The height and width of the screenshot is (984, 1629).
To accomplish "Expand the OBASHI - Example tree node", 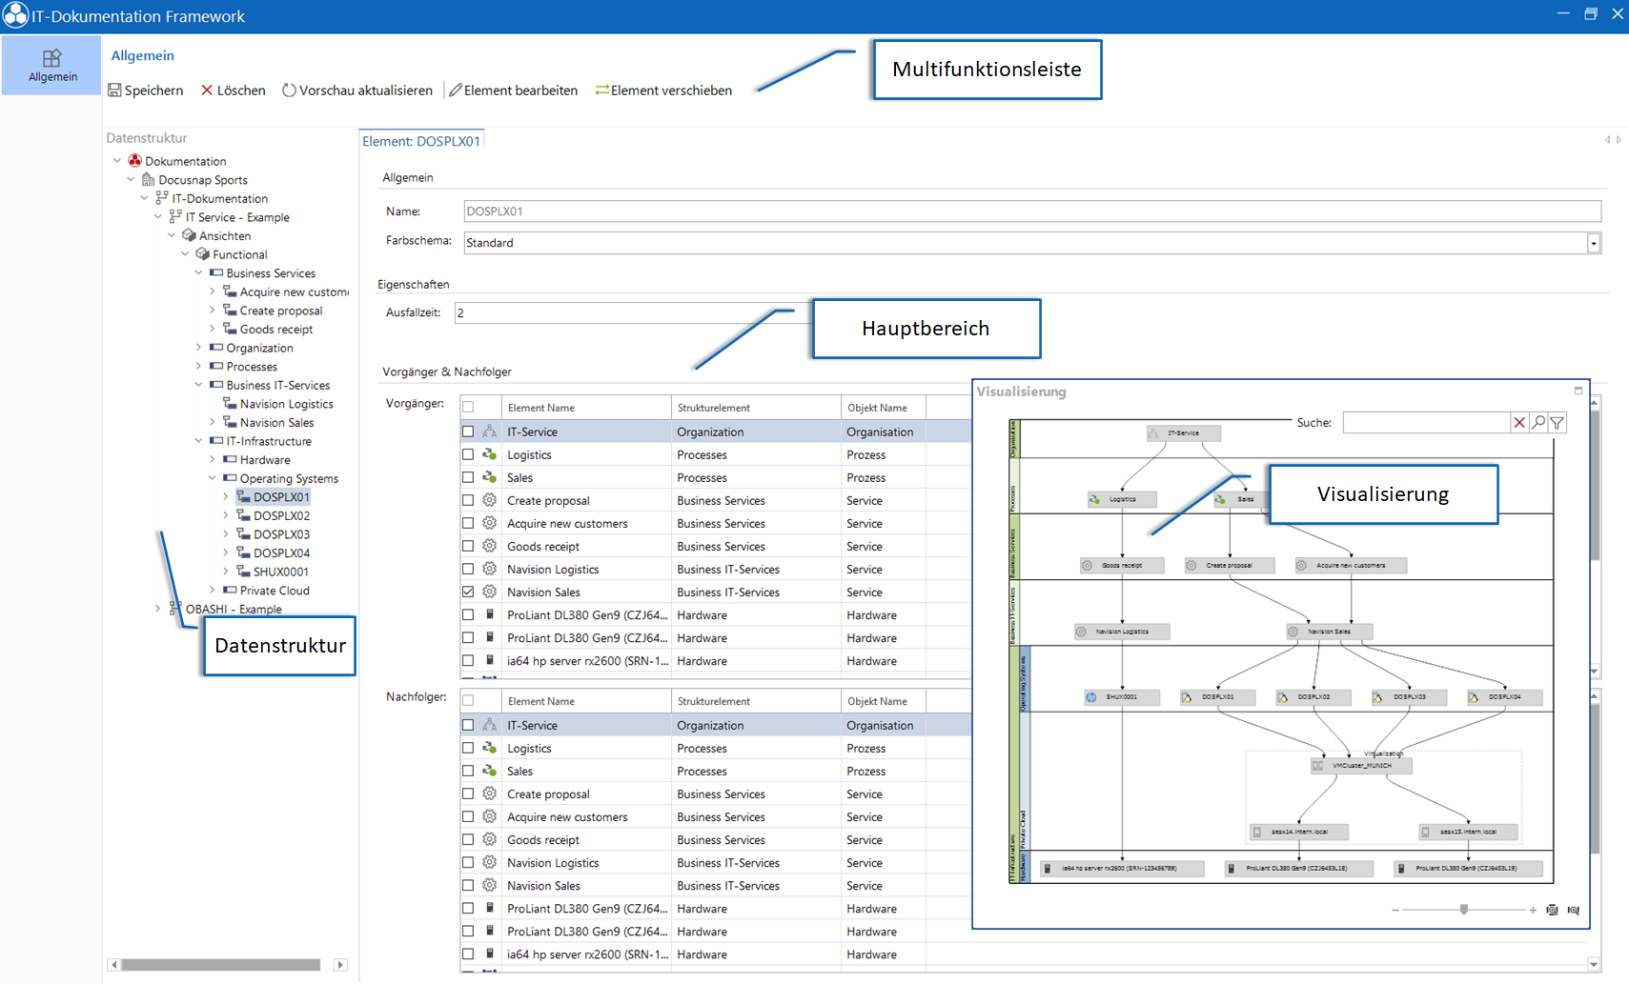I will click(x=158, y=609).
